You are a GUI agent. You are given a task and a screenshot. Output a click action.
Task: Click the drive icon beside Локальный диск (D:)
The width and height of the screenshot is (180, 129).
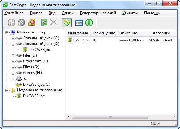tap(19, 44)
